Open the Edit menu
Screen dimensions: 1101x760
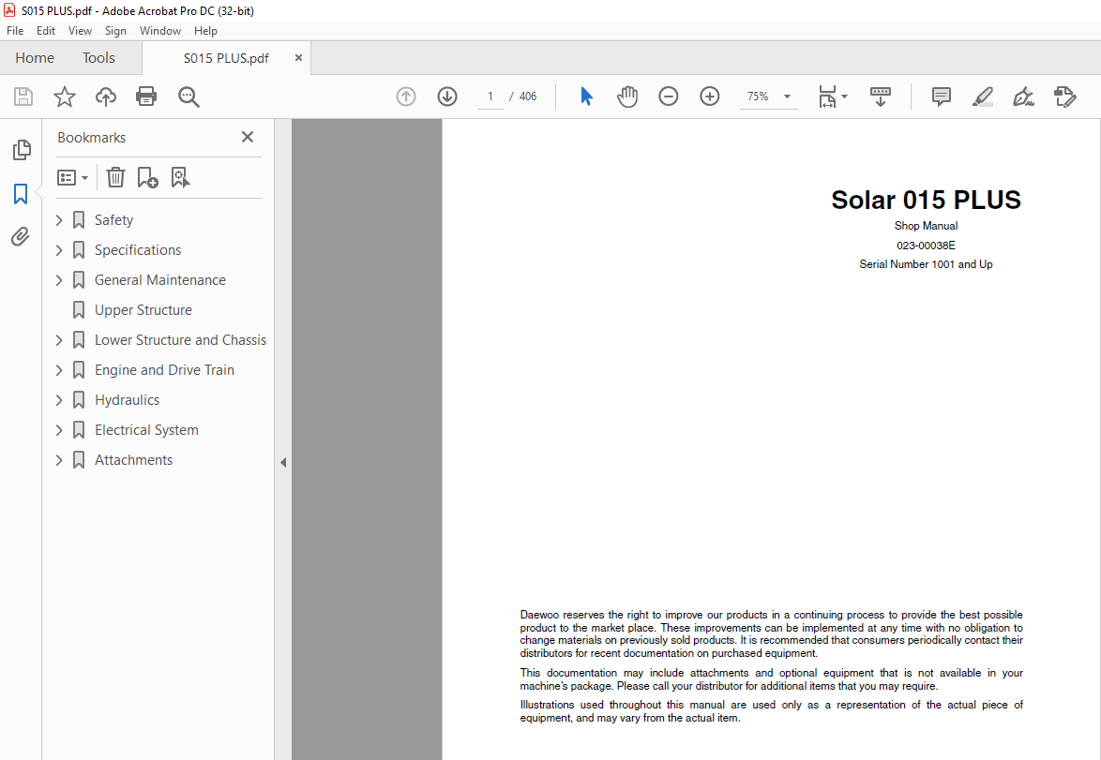(x=46, y=31)
